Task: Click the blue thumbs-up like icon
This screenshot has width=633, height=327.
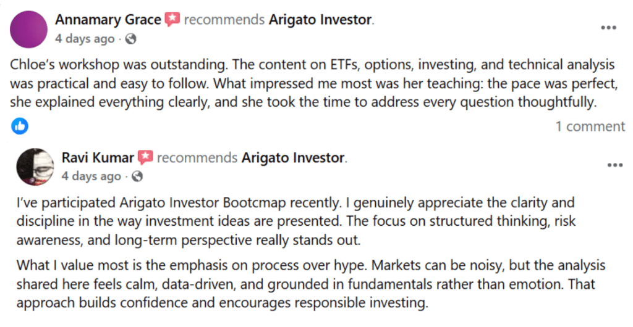Action: pyautogui.click(x=20, y=126)
